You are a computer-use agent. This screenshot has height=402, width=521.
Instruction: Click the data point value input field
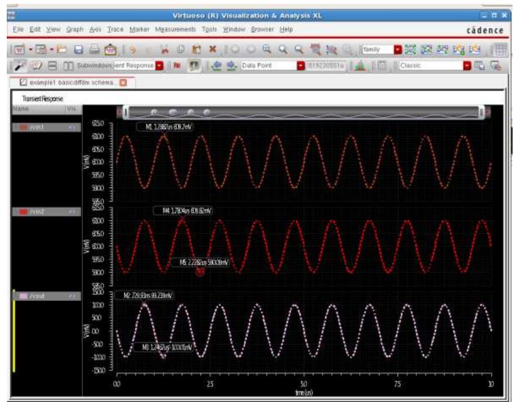click(326, 65)
